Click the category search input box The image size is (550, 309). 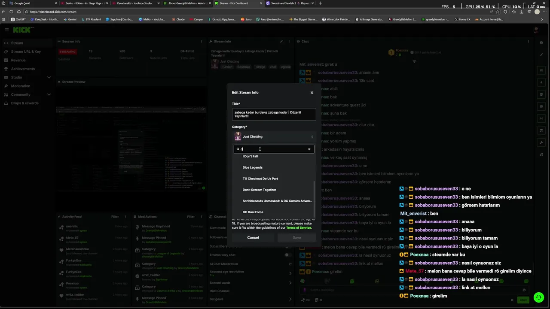tap(273, 149)
